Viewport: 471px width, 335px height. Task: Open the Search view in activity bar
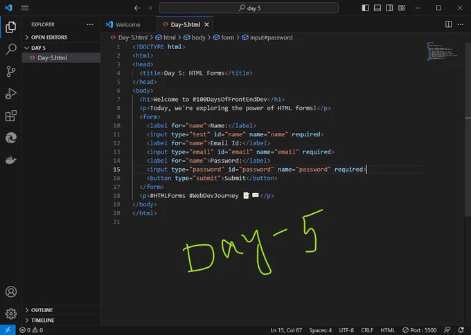[11, 49]
